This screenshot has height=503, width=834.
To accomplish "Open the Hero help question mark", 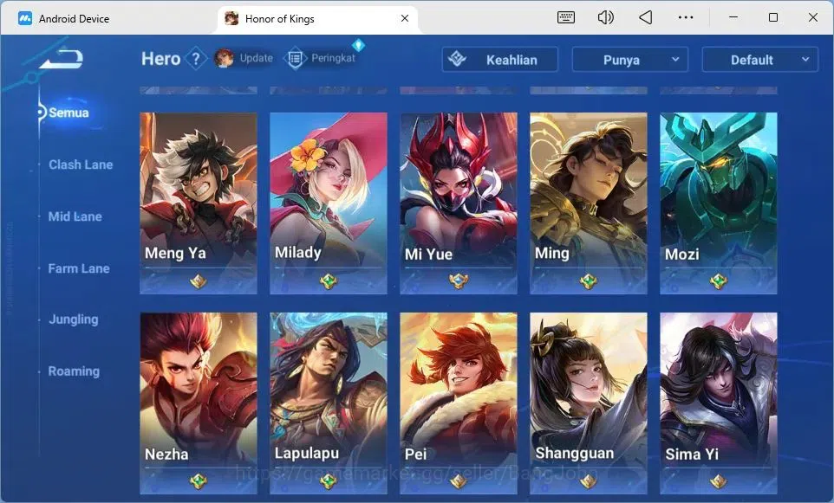I will coord(196,58).
